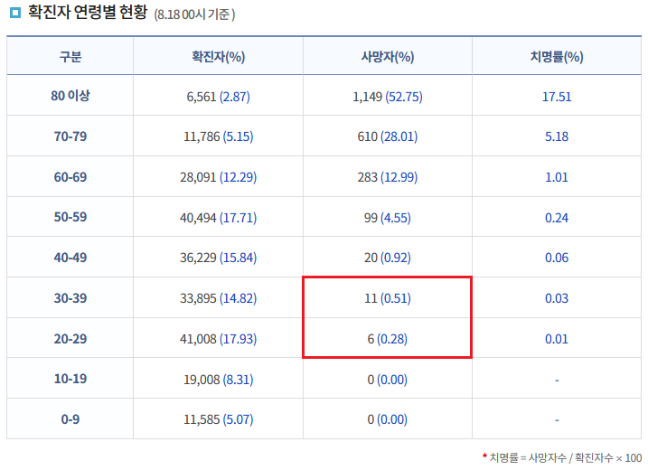648x470 pixels.
Task: Click the footnote '치명률 = 사망자수 / 확진자수 × 100'
Action: point(566,457)
